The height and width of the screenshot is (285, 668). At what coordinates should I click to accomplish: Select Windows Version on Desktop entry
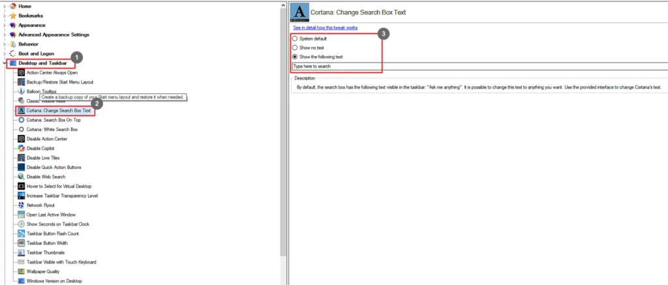[x=54, y=280]
